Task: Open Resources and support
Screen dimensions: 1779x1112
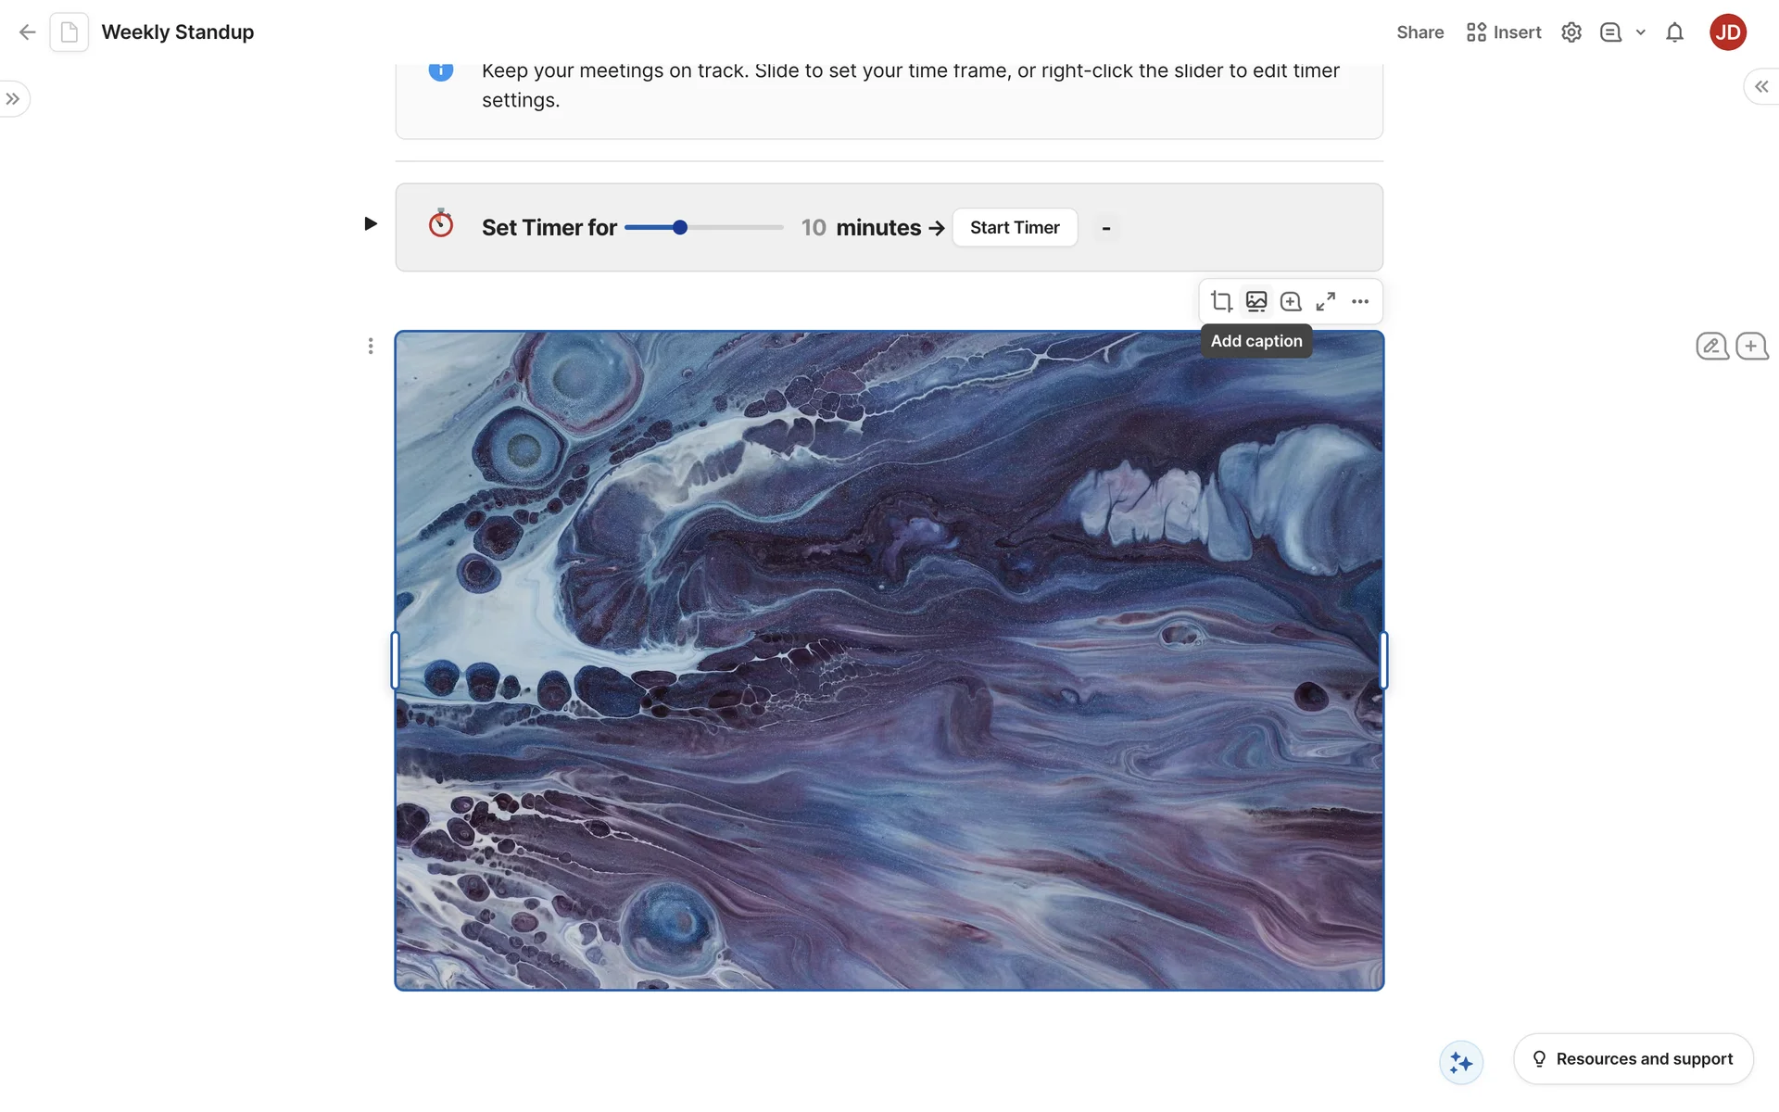Action: coord(1633,1058)
